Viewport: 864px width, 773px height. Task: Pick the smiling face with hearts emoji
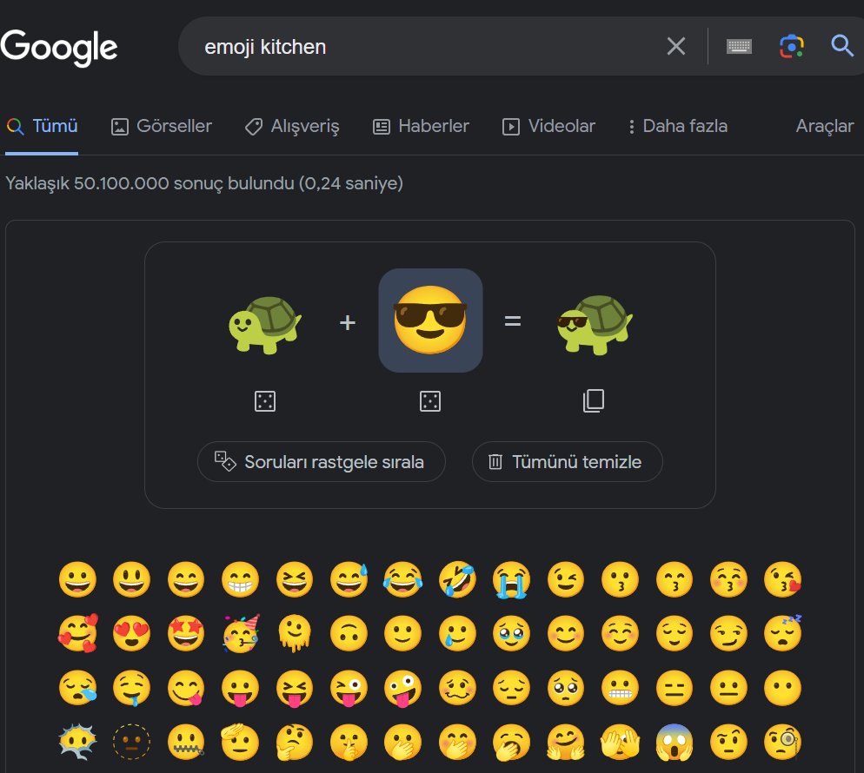click(x=77, y=633)
